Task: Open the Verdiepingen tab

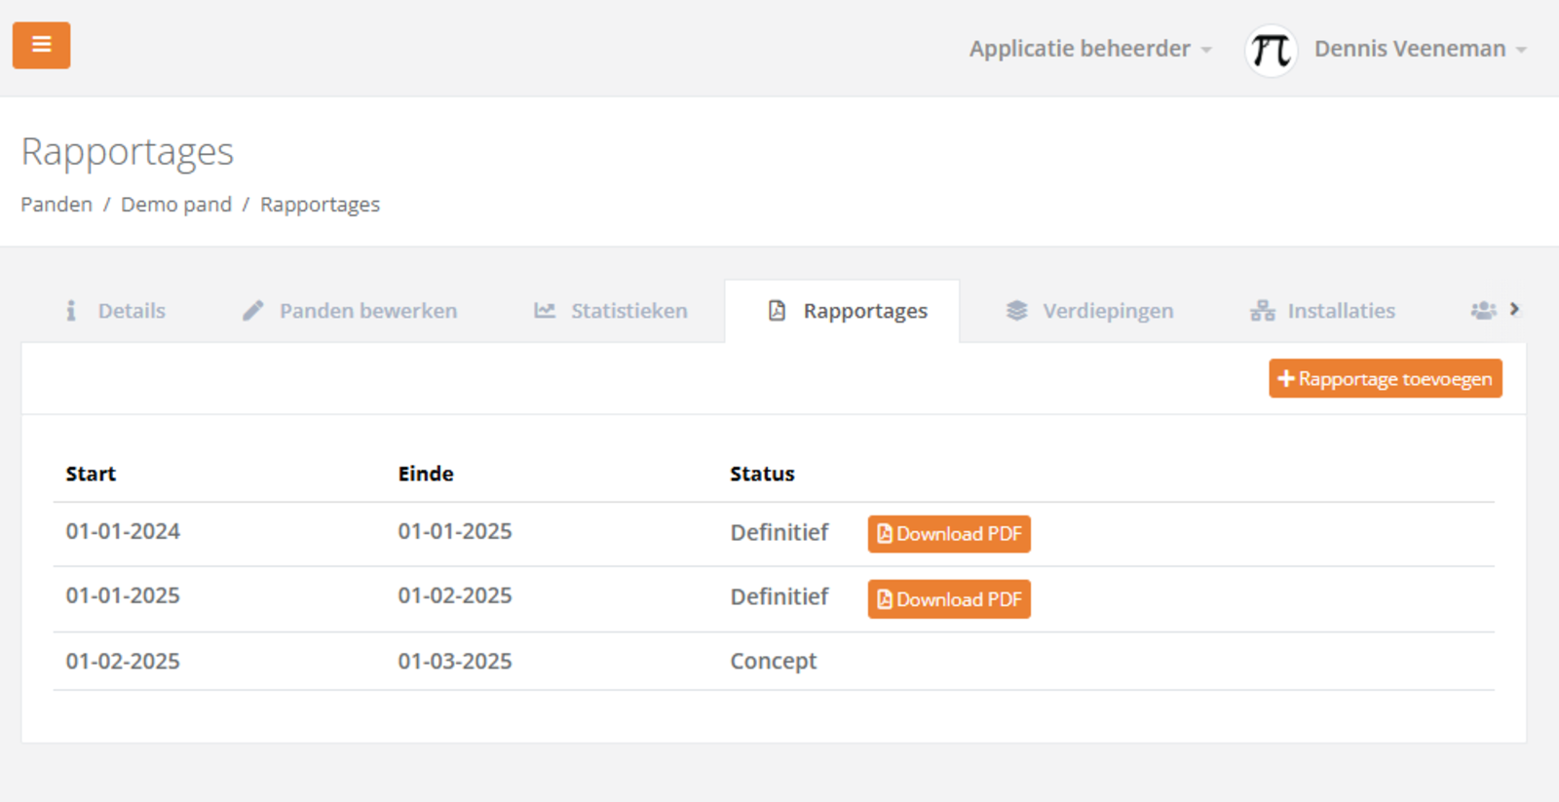Action: tap(1089, 311)
